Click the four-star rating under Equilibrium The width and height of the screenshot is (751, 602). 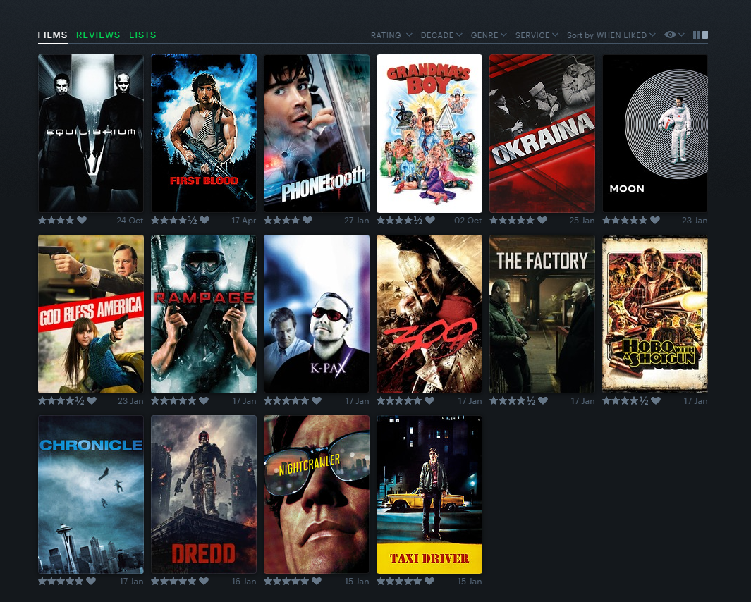point(56,221)
